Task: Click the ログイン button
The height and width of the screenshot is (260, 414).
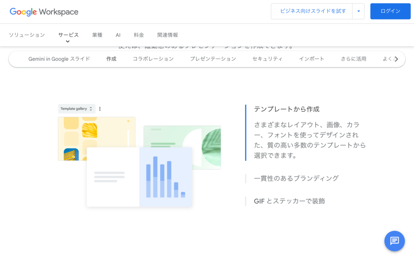Action: [390, 11]
